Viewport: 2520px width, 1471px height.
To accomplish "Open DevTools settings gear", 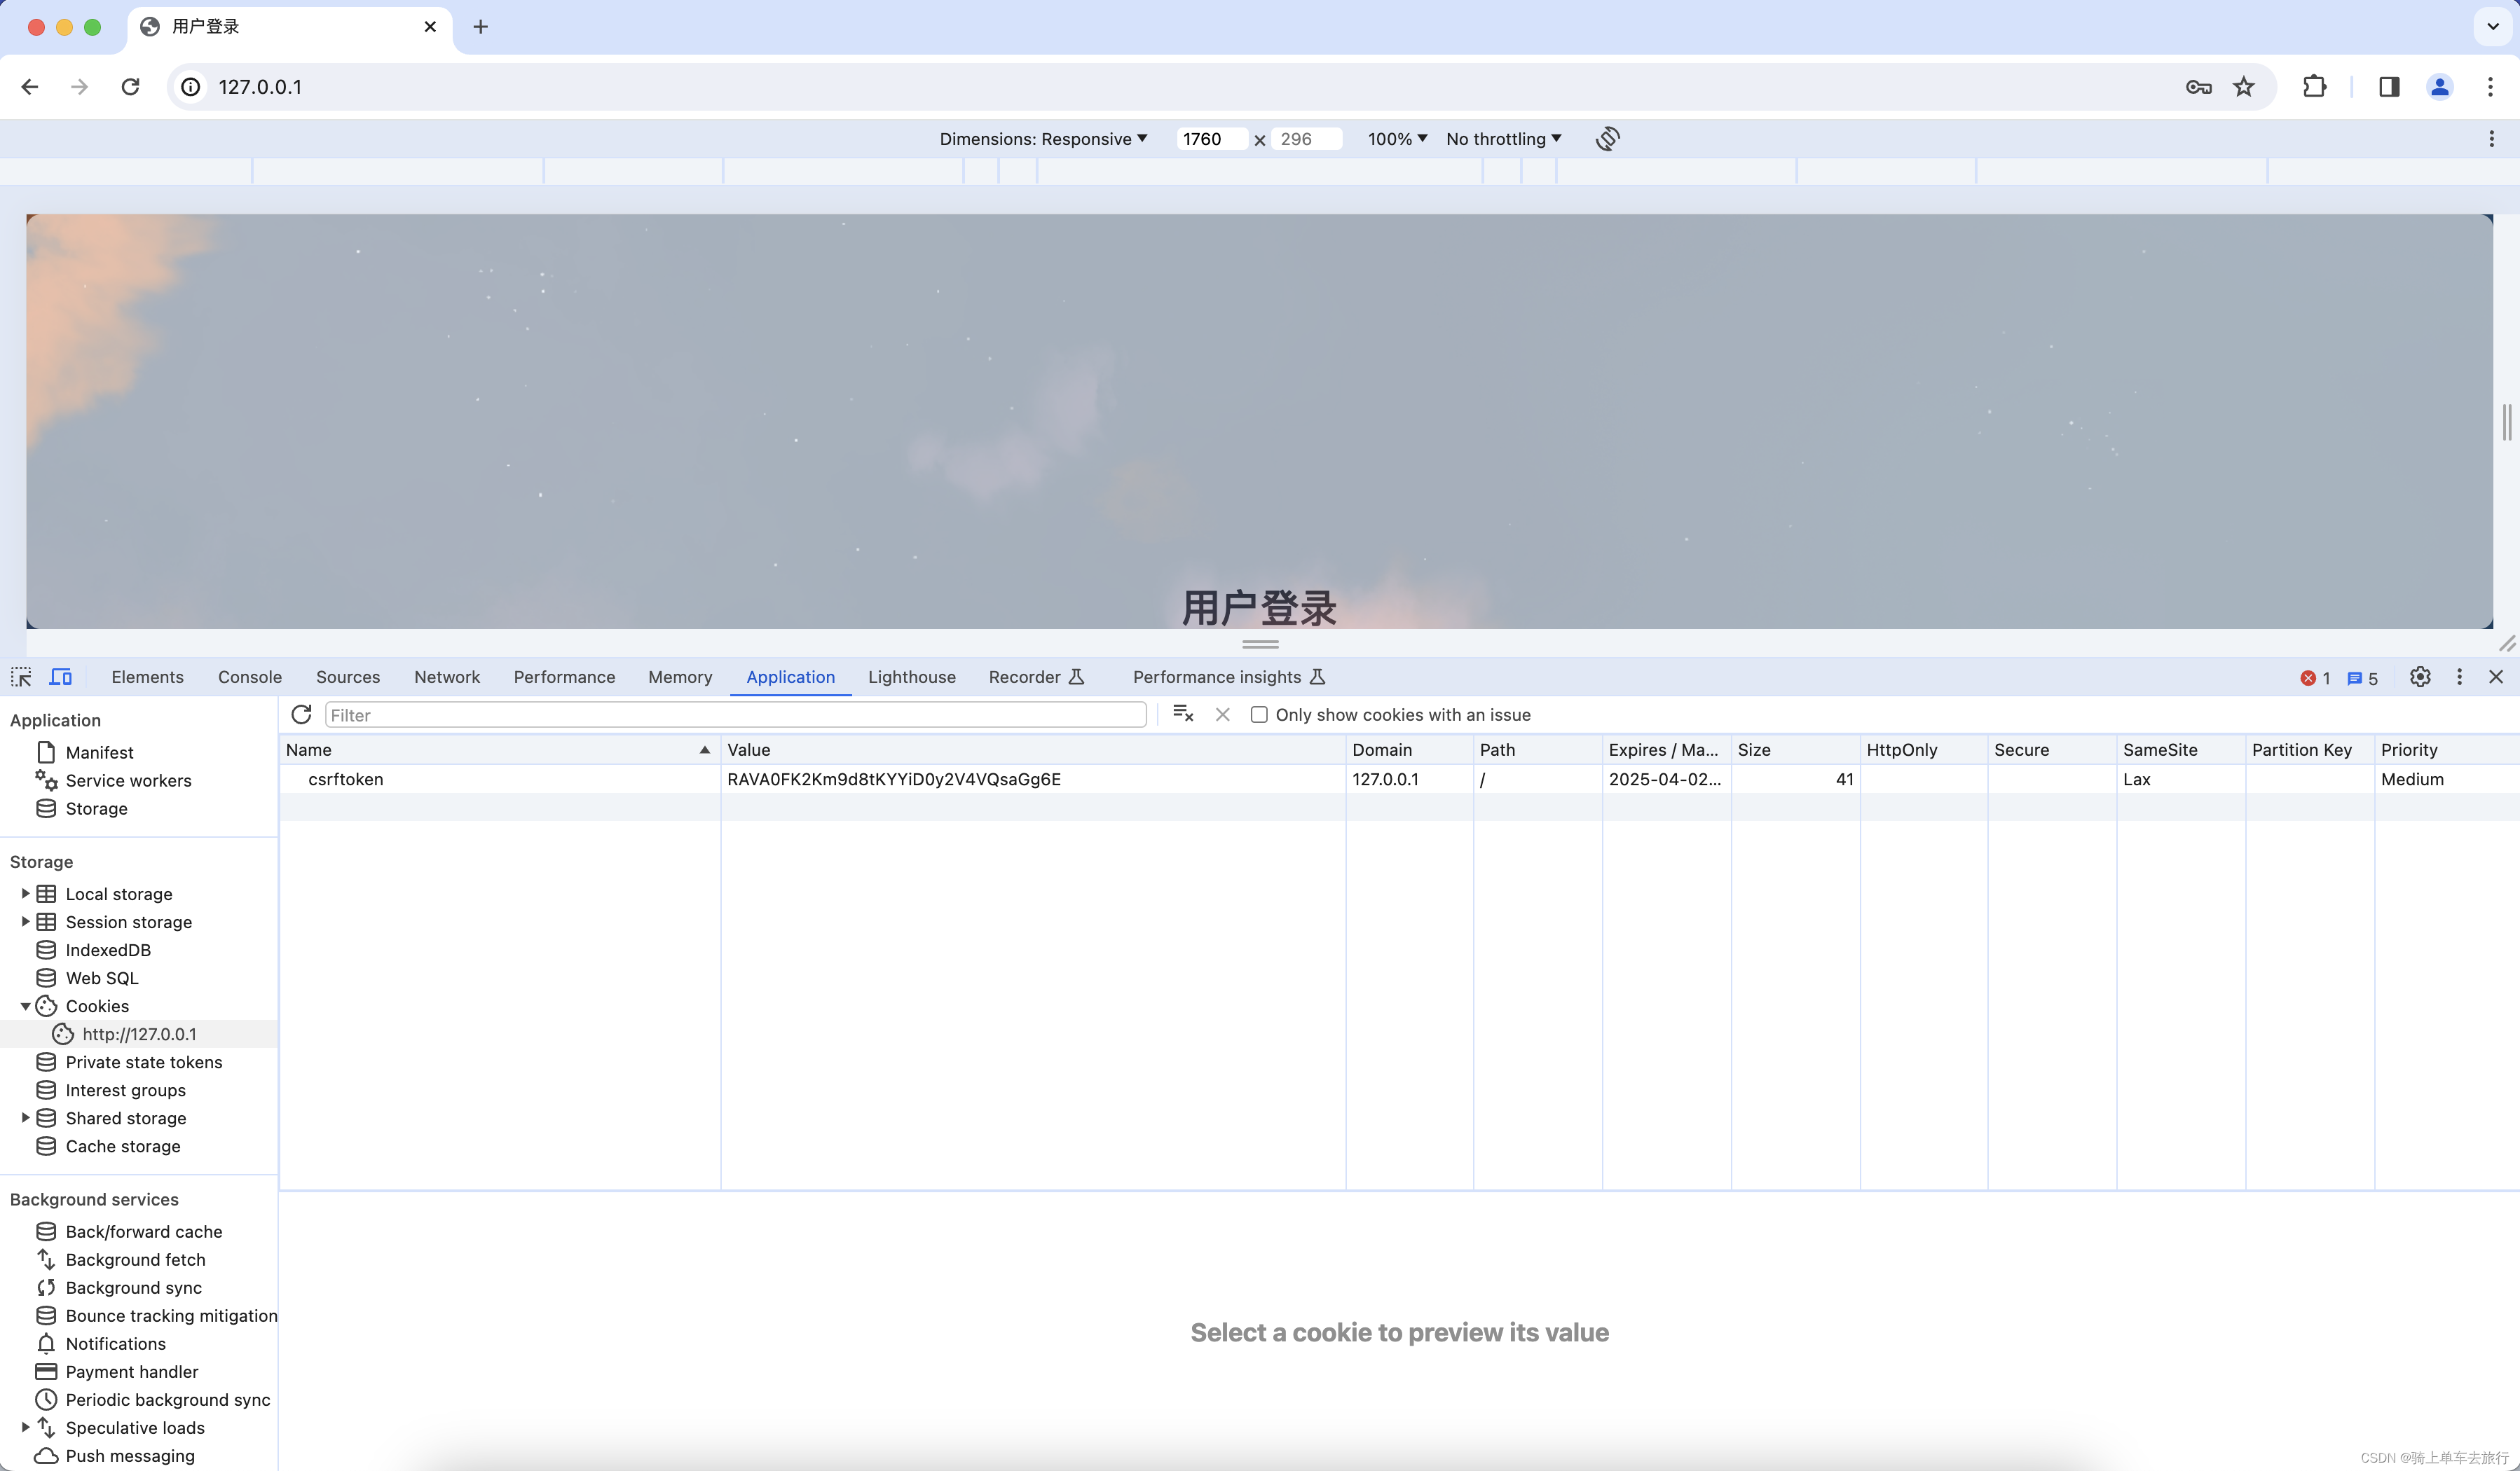I will point(2420,677).
